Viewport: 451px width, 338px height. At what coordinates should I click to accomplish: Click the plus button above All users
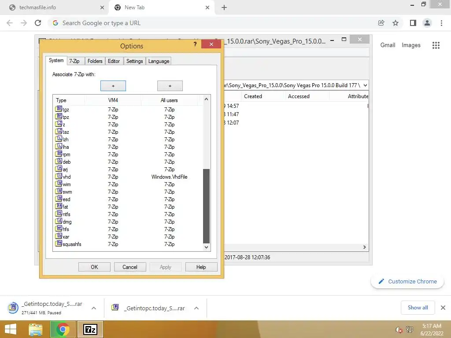170,86
